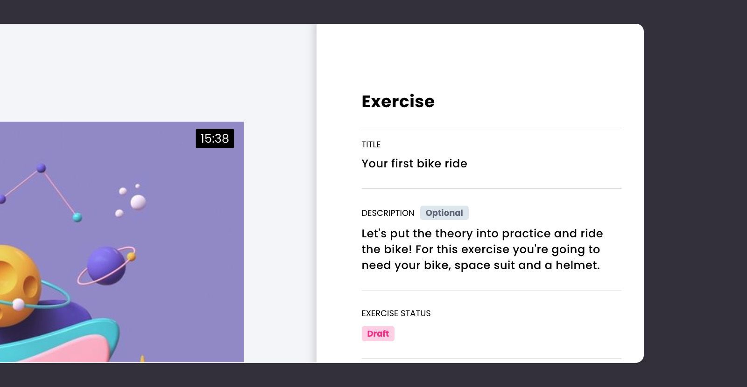
Task: Click the purple ball atop the pink line
Action: tap(41, 168)
